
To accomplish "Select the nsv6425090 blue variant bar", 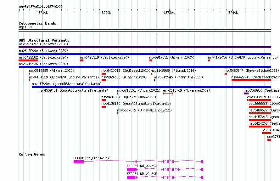I will tap(145, 54).
